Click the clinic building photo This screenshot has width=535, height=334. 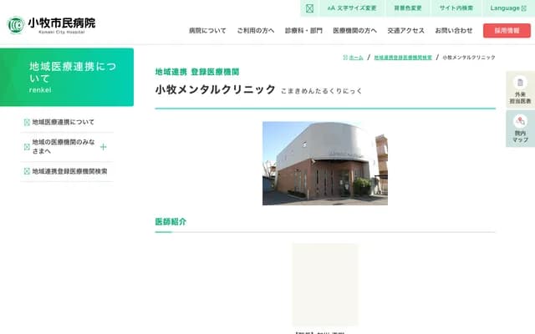click(325, 164)
